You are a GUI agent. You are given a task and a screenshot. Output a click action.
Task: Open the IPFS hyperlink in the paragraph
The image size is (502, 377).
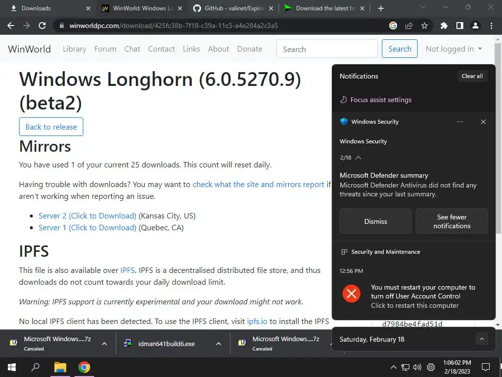(127, 270)
